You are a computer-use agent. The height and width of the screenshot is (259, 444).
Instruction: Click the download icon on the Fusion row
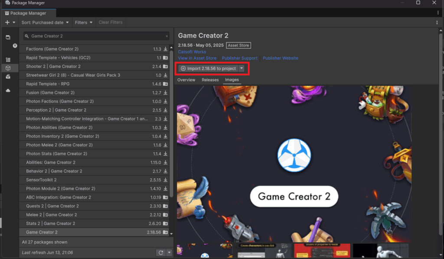[x=165, y=93]
